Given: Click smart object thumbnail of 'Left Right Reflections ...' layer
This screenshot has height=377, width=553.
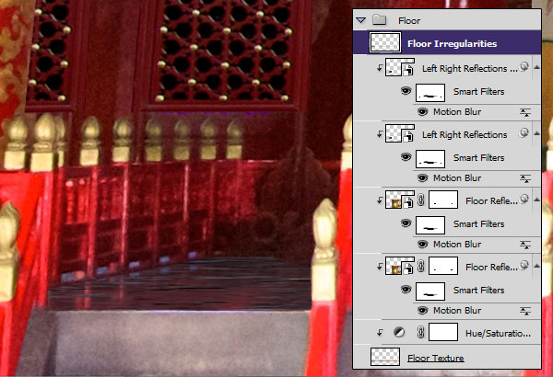Looking at the screenshot, I should tap(399, 67).
